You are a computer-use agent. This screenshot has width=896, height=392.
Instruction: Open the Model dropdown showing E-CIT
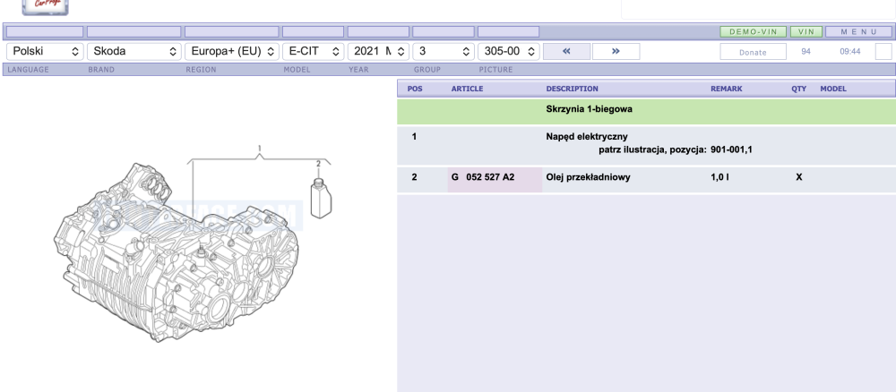(313, 51)
